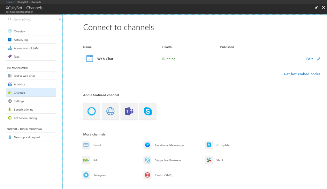Click the Email channel label
Screen dimensions: 327x189
click(x=97, y=145)
